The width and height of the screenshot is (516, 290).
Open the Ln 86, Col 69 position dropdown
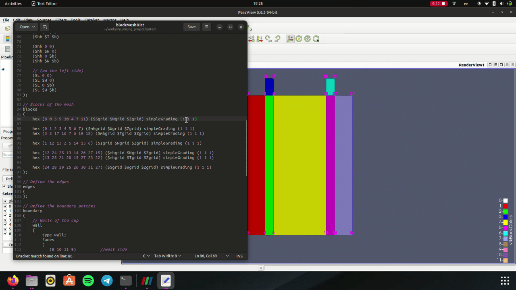pos(211,256)
